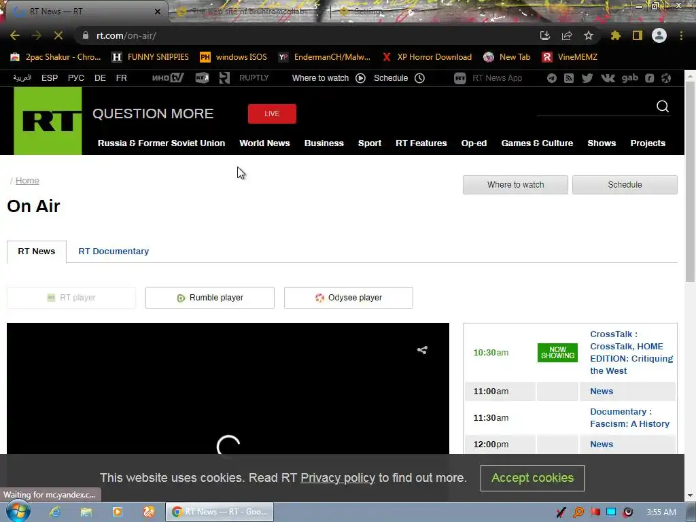Open the windows ISOS bookmark
The image size is (696, 522).
click(x=234, y=57)
